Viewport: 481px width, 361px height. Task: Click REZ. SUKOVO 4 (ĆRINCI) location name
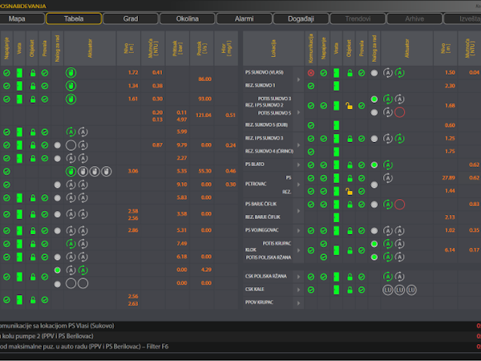pyautogui.click(x=269, y=152)
